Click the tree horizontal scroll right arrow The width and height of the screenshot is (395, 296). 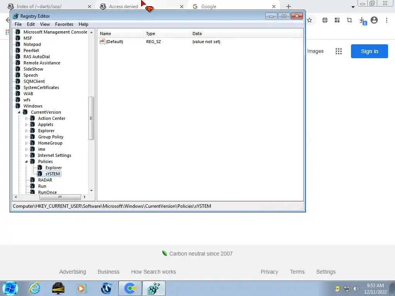[x=84, y=197]
